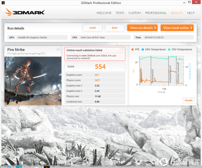Image resolution: width=202 pixels, height=168 pixels.
Task: Close the 3DMark window
Action: [x=196, y=2]
